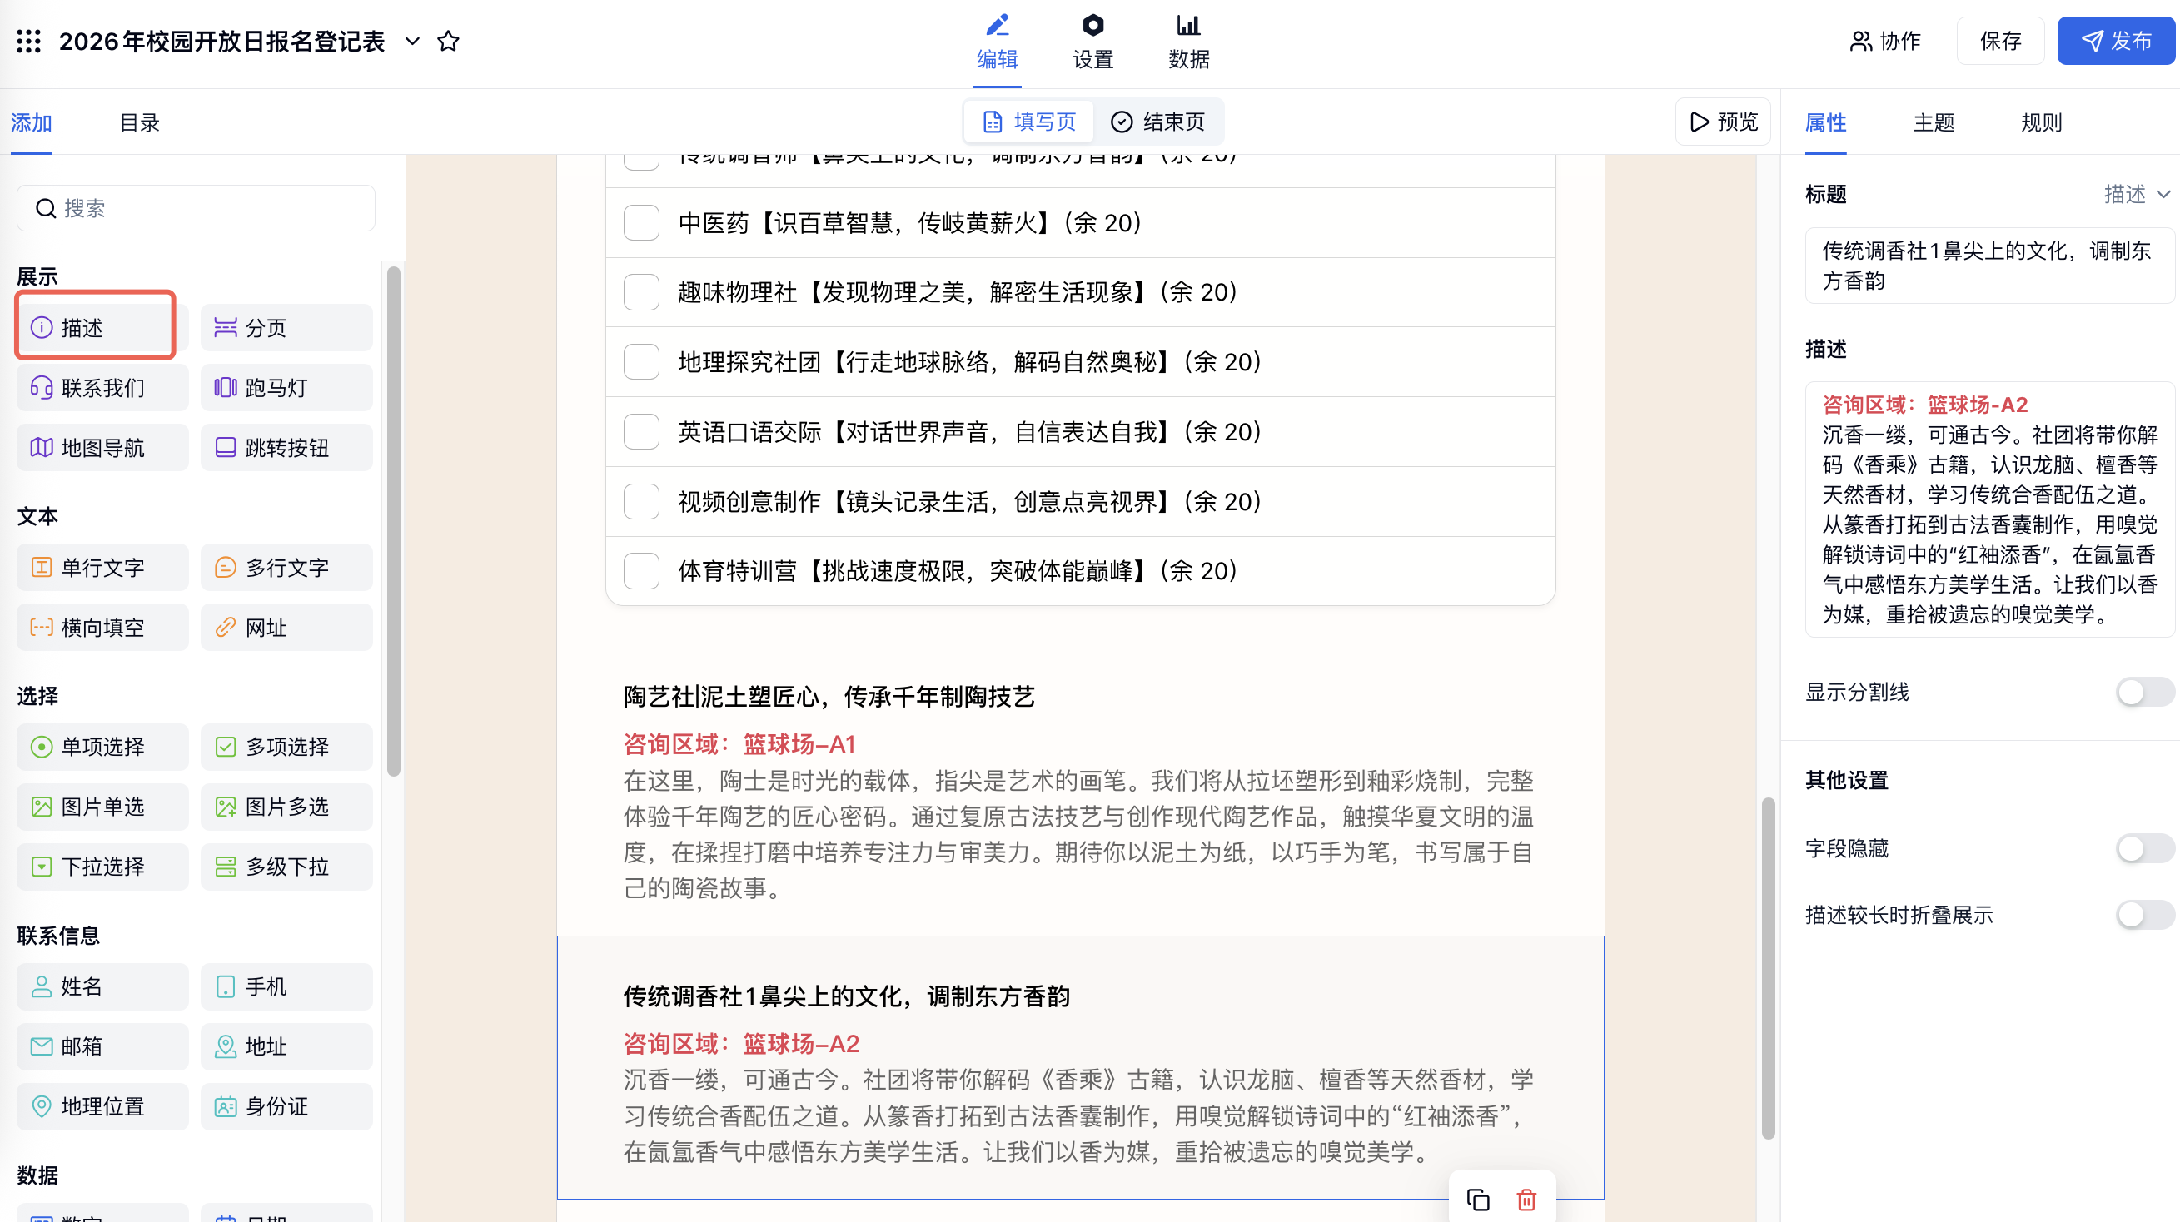Open the 主题 panel tab
This screenshot has height=1222, width=2180.
click(1934, 122)
